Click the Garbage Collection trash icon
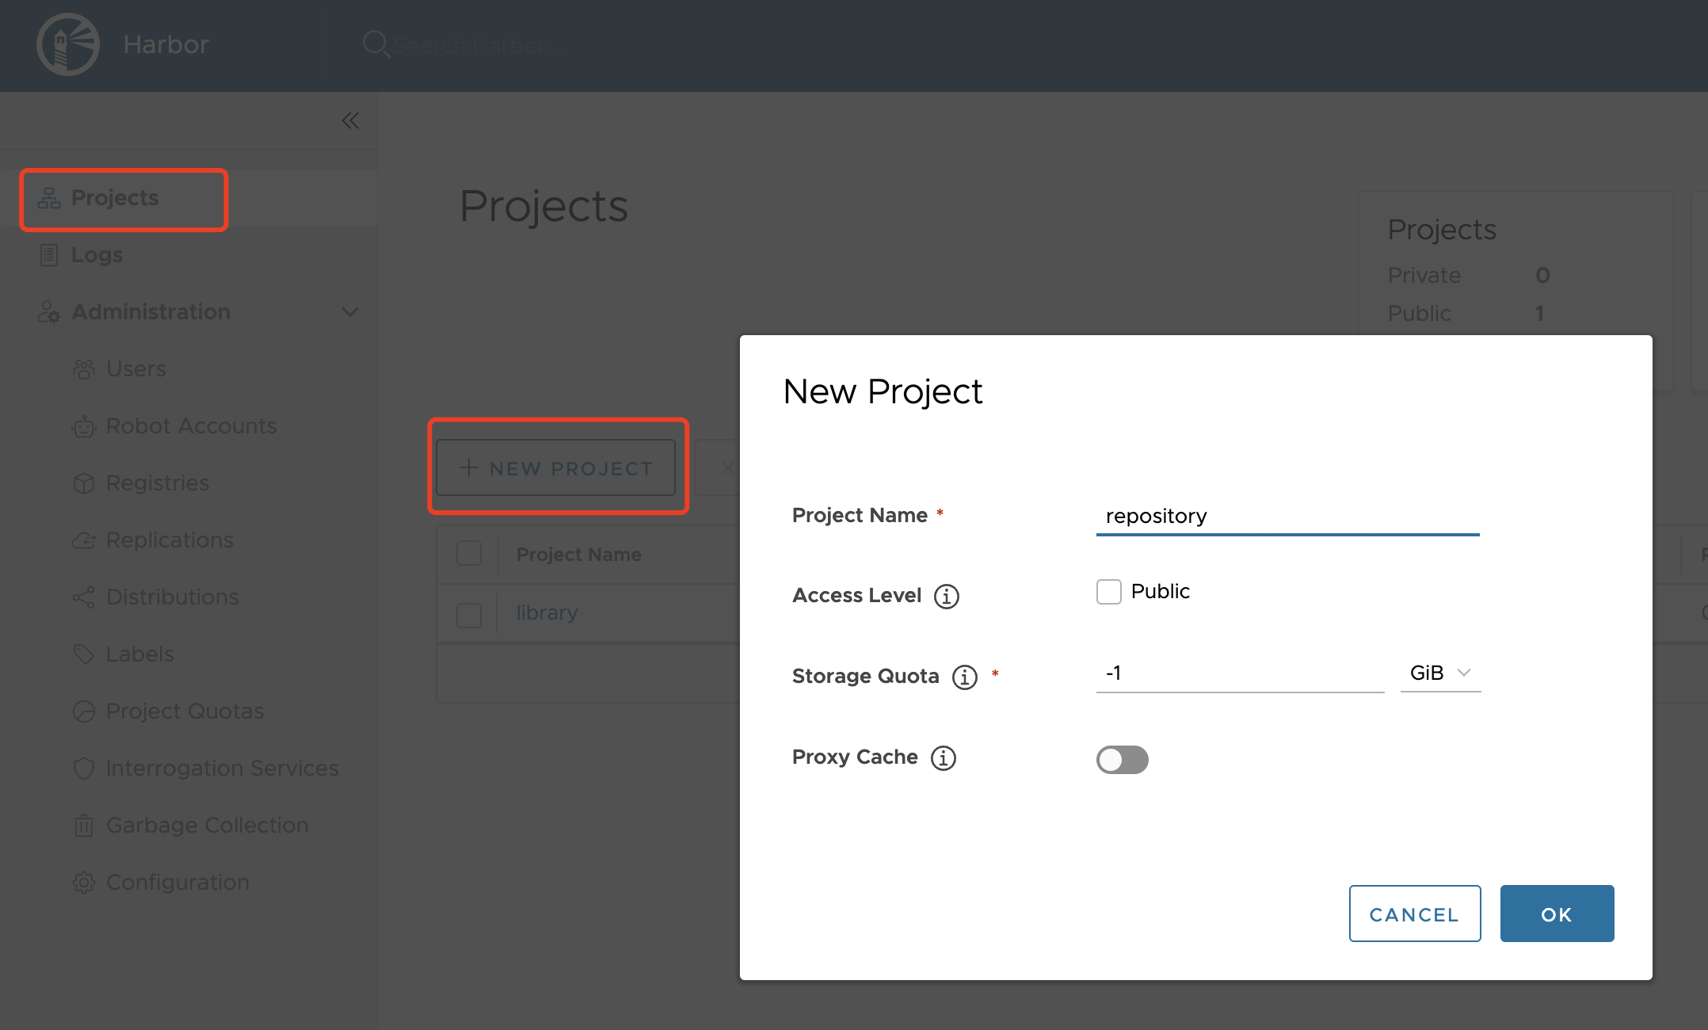This screenshot has width=1708, height=1030. tap(84, 826)
